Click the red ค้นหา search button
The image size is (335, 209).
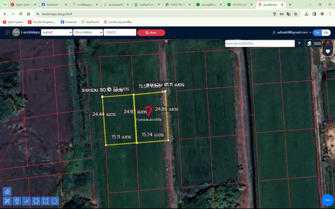click(x=151, y=32)
